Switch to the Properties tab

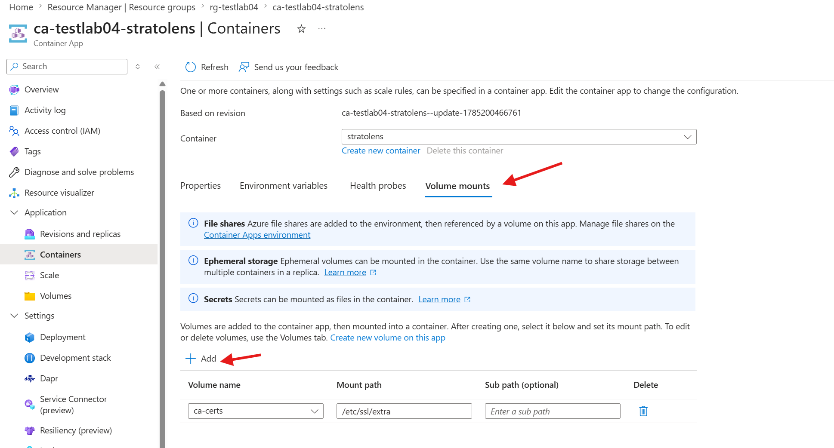pyautogui.click(x=201, y=186)
